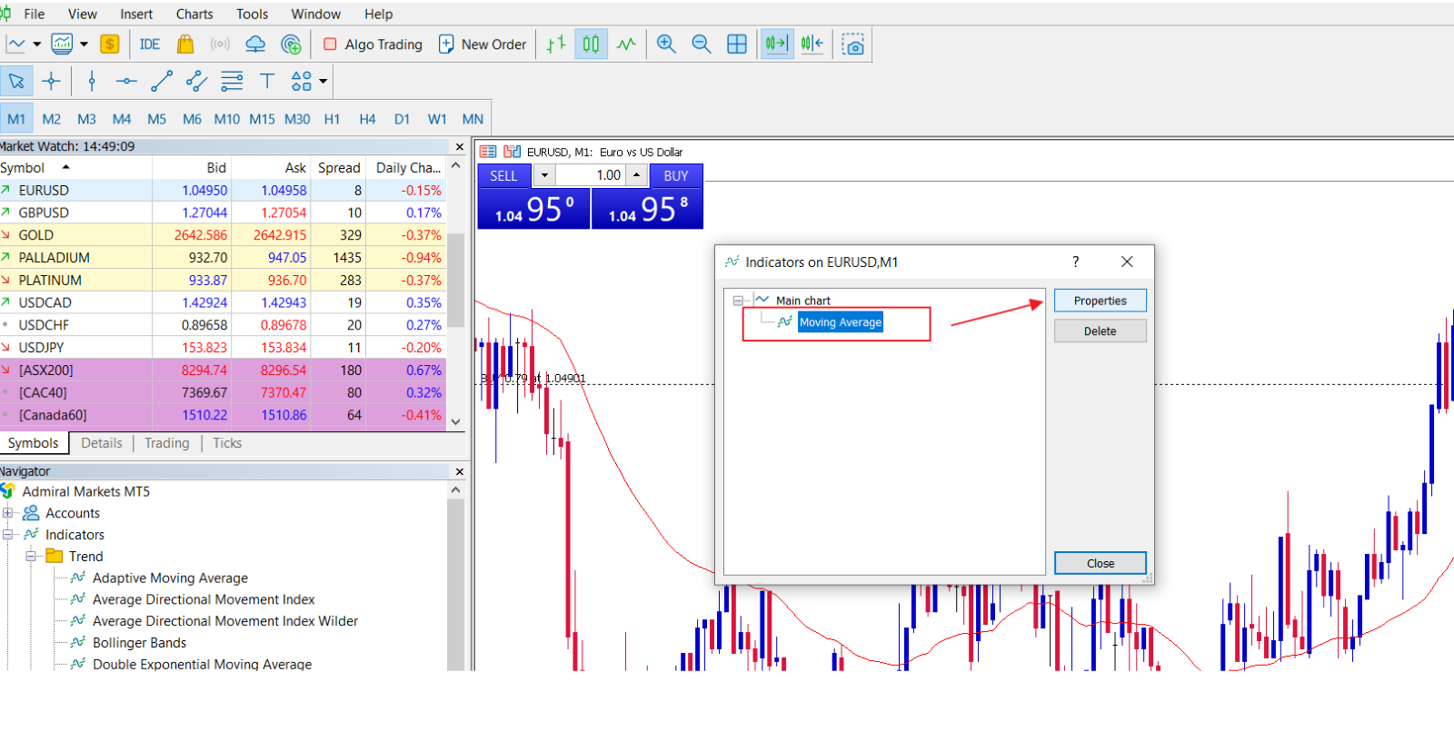Open the shapes tool dropdown arrow
Image resolution: width=1454 pixels, height=751 pixels.
point(323,81)
